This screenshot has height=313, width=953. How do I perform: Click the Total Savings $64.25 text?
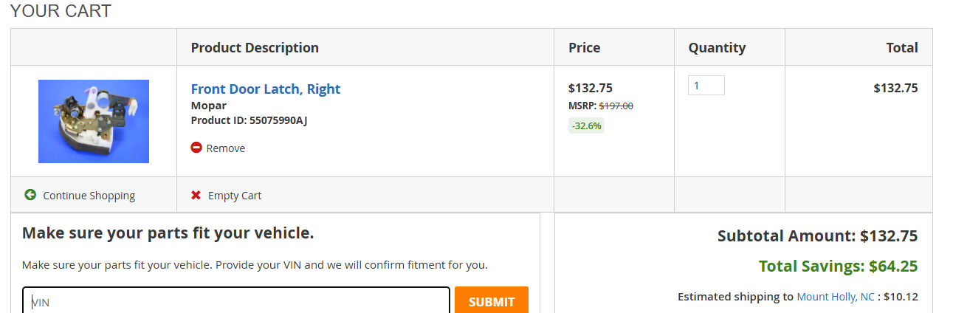coord(838,266)
